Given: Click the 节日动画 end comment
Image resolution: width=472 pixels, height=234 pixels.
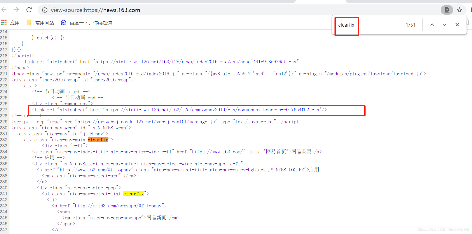Looking at the screenshot, I should point(79,98).
